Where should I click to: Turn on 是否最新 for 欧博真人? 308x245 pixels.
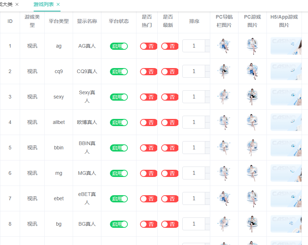170,123
